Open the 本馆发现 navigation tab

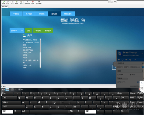[16, 14]
